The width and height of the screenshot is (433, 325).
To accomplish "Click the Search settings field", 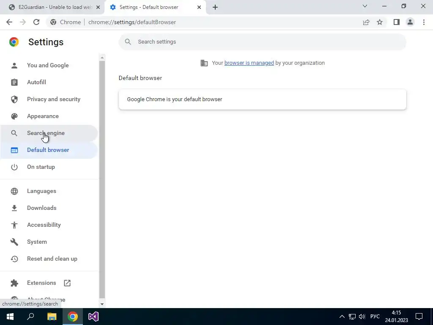I will (262, 42).
